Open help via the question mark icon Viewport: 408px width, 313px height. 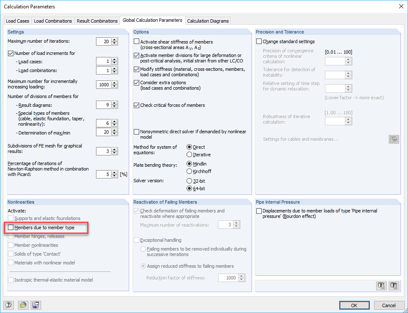pyautogui.click(x=8, y=305)
